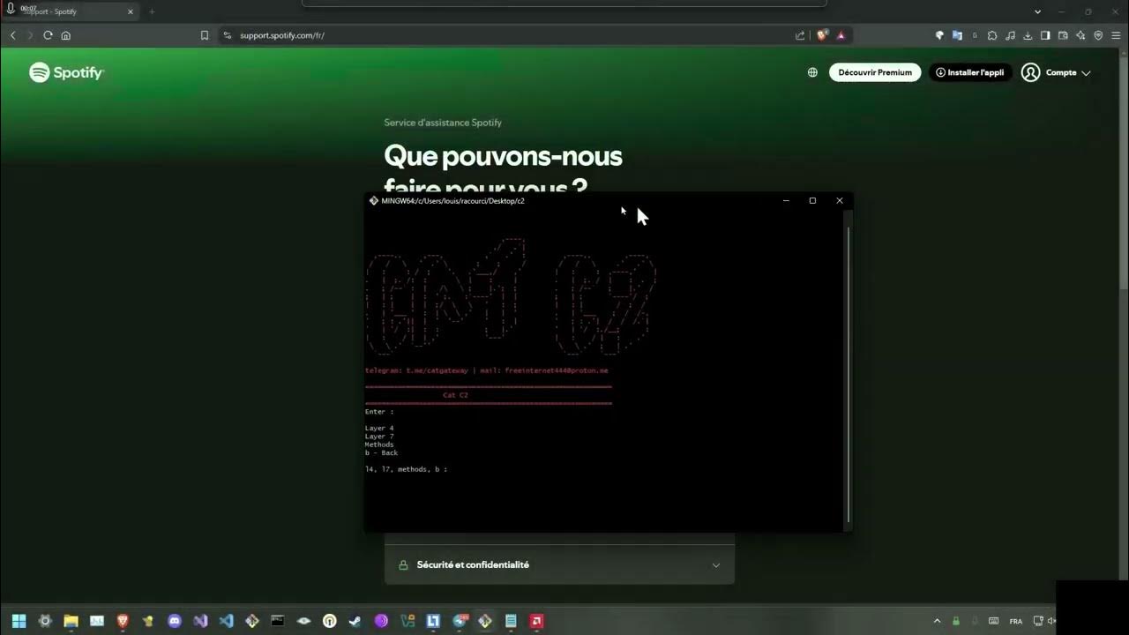Click the Brave browser taskbar icon
Screen dimensions: 1129x635
pyautogui.click(x=123, y=621)
